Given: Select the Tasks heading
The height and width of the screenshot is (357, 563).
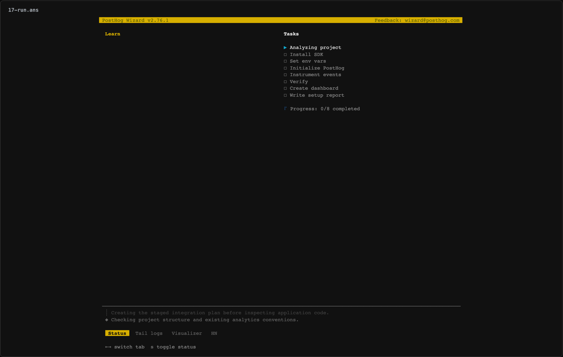Looking at the screenshot, I should (291, 34).
